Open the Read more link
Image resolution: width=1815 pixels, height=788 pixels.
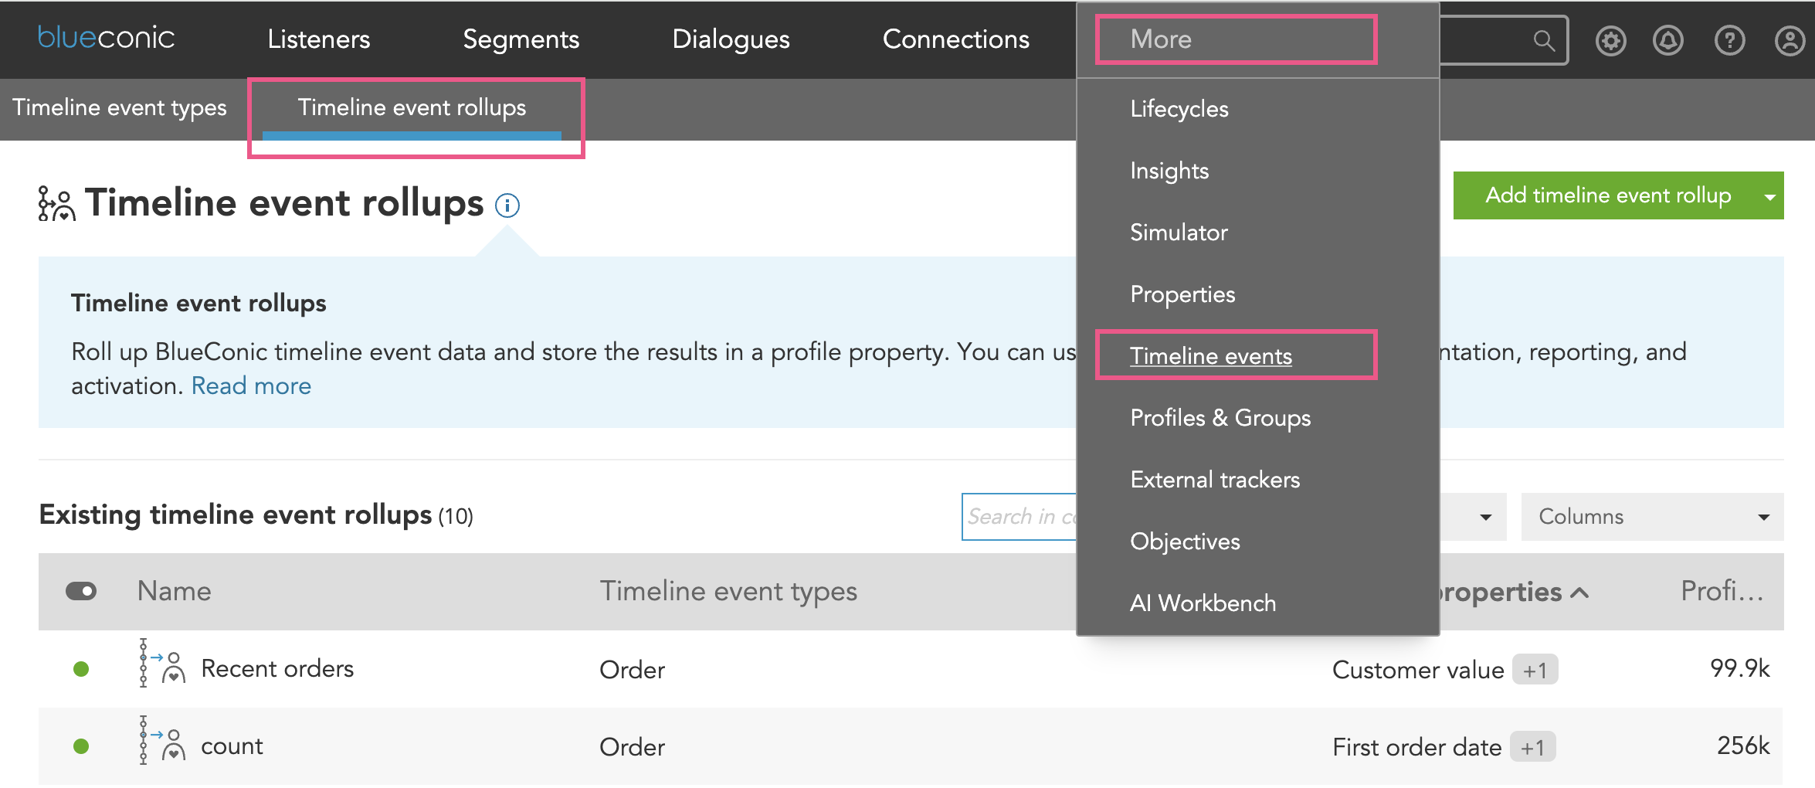pyautogui.click(x=251, y=386)
